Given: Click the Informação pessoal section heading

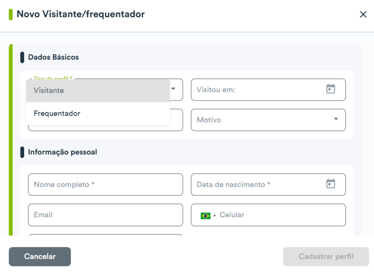Looking at the screenshot, I should 63,152.
